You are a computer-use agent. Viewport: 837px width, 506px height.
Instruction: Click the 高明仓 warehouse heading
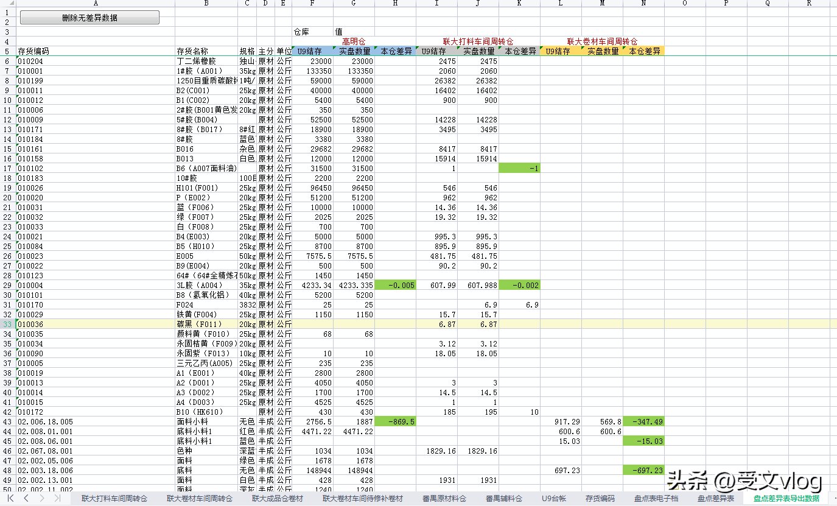(x=354, y=41)
